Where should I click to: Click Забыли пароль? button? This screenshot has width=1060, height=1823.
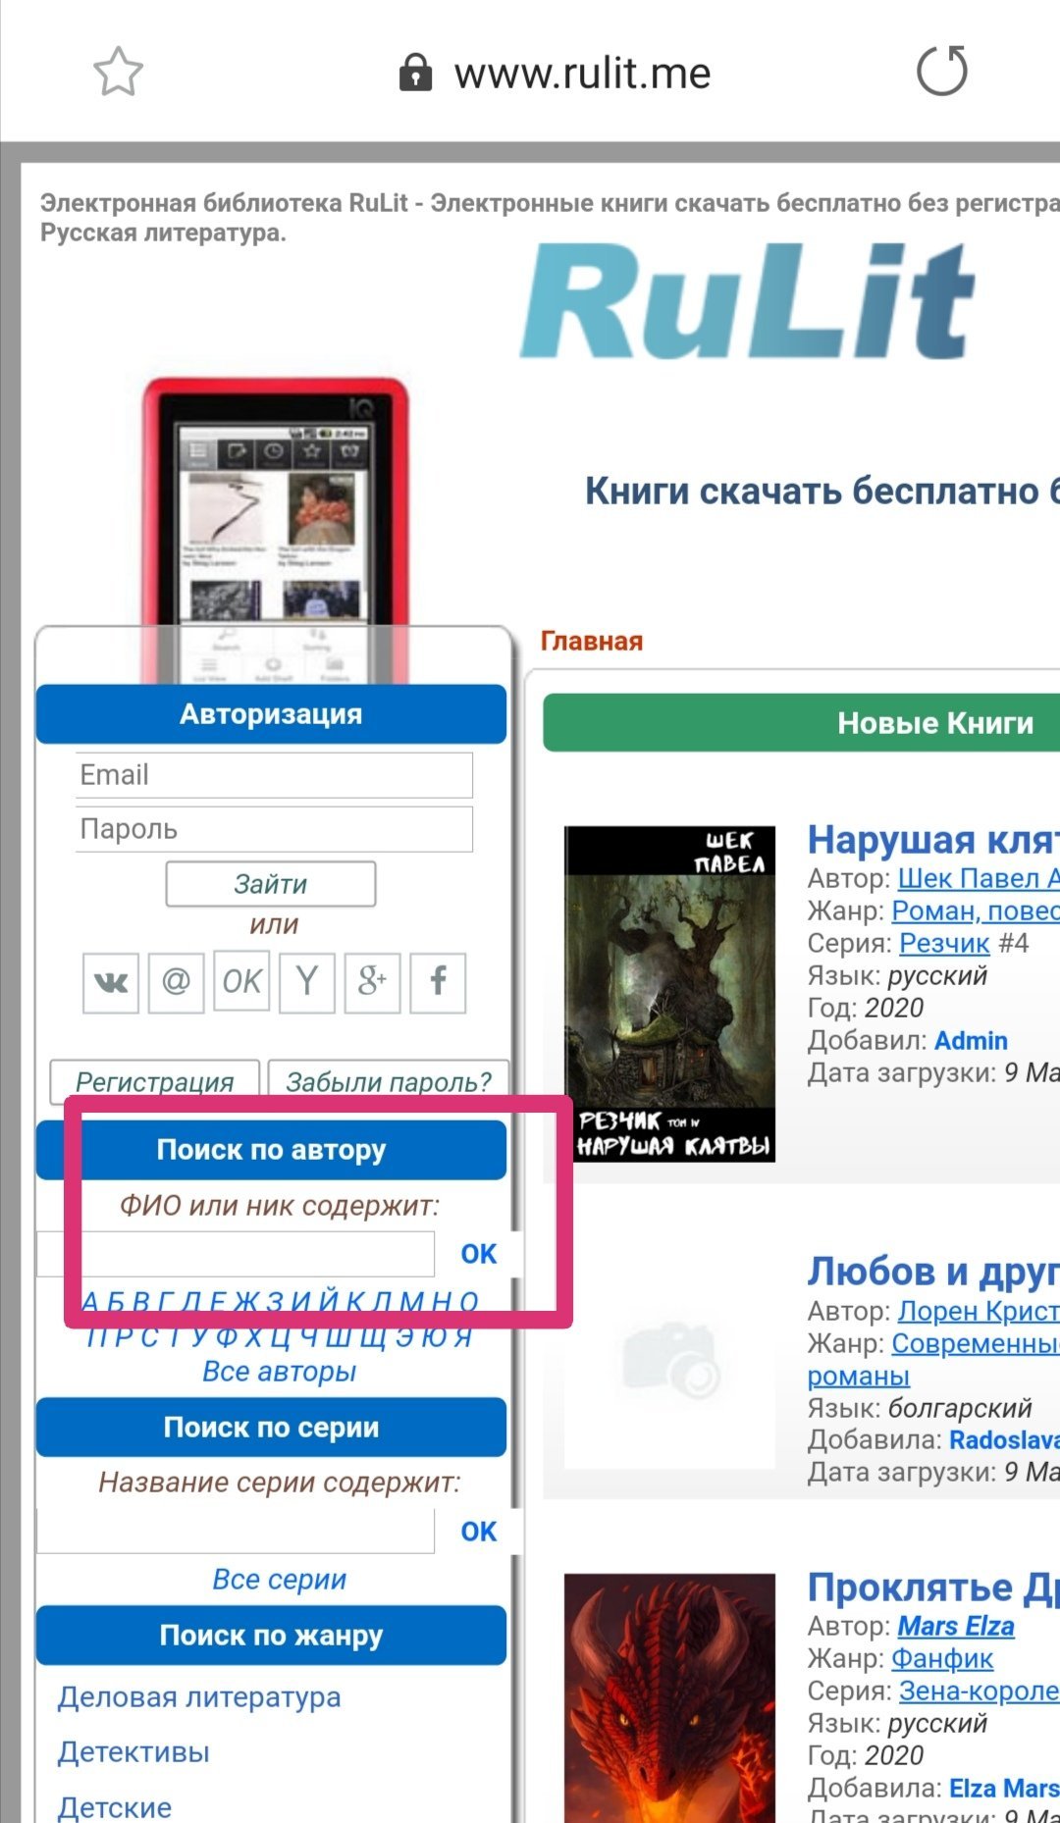coord(389,1082)
